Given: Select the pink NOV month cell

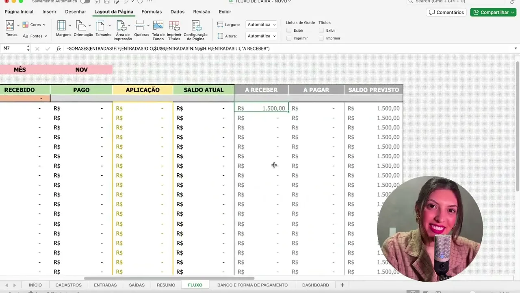Looking at the screenshot, I should (81, 70).
